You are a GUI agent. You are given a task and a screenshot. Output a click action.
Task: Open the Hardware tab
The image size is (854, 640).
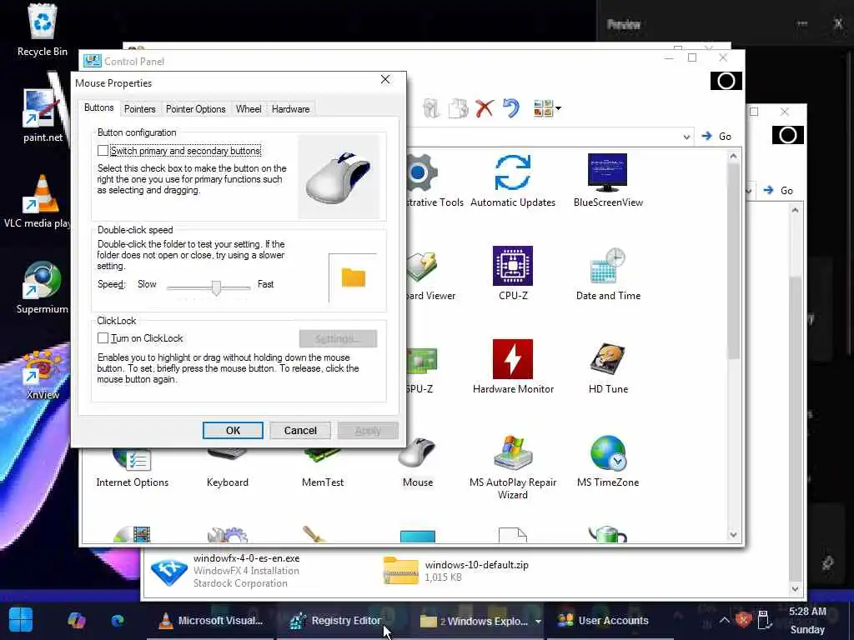click(290, 109)
